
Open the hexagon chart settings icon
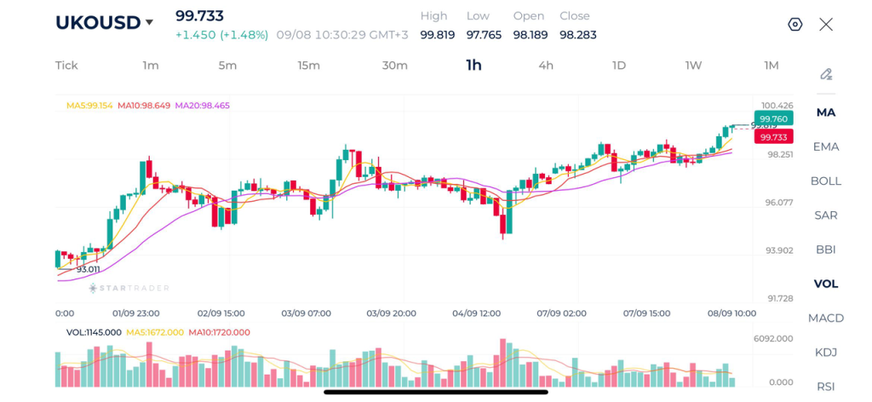click(x=795, y=25)
